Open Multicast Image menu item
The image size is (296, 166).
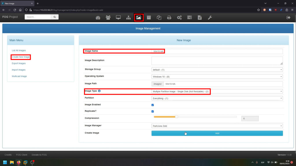point(19,76)
